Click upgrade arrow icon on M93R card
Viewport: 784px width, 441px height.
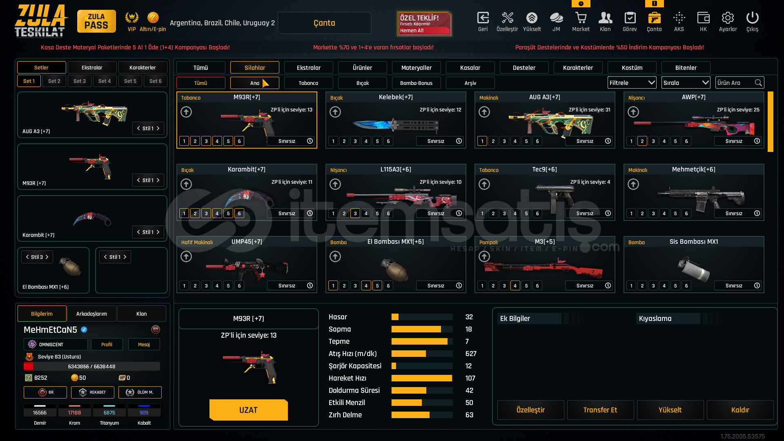click(186, 112)
